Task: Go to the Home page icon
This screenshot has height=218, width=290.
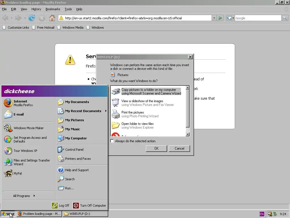Action: [52, 18]
